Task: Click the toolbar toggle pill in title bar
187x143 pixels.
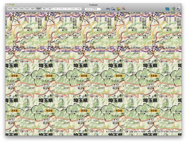Action: click(179, 5)
